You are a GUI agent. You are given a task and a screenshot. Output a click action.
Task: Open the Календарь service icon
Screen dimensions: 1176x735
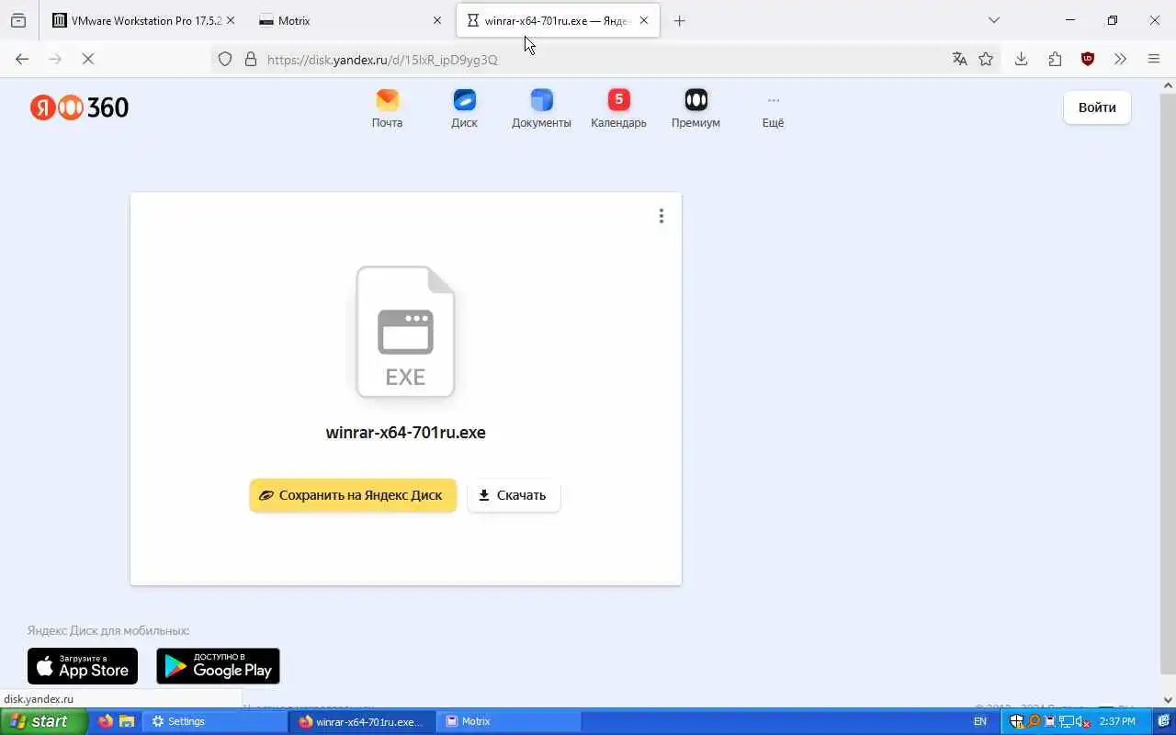[618, 108]
